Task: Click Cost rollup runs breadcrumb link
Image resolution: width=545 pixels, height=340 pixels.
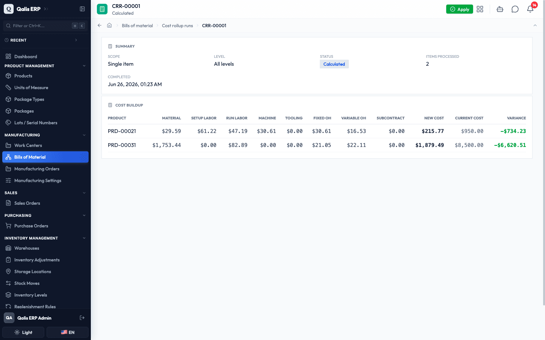Action: point(178,26)
